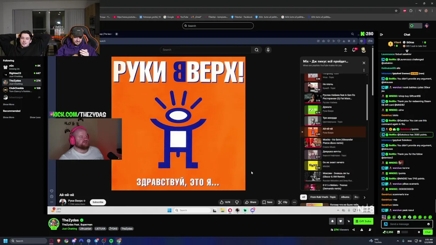Open xQc channel in Following list
Viewport: 436px width, 245px height.
22,67
